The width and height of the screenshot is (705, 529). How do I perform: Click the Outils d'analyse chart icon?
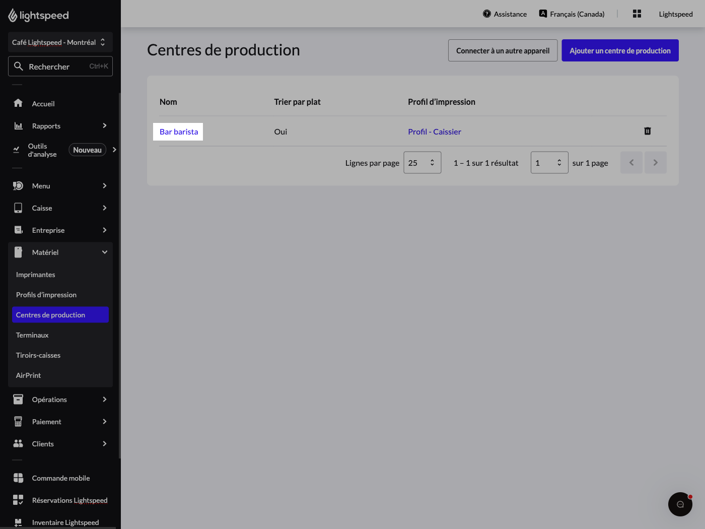[x=16, y=150]
